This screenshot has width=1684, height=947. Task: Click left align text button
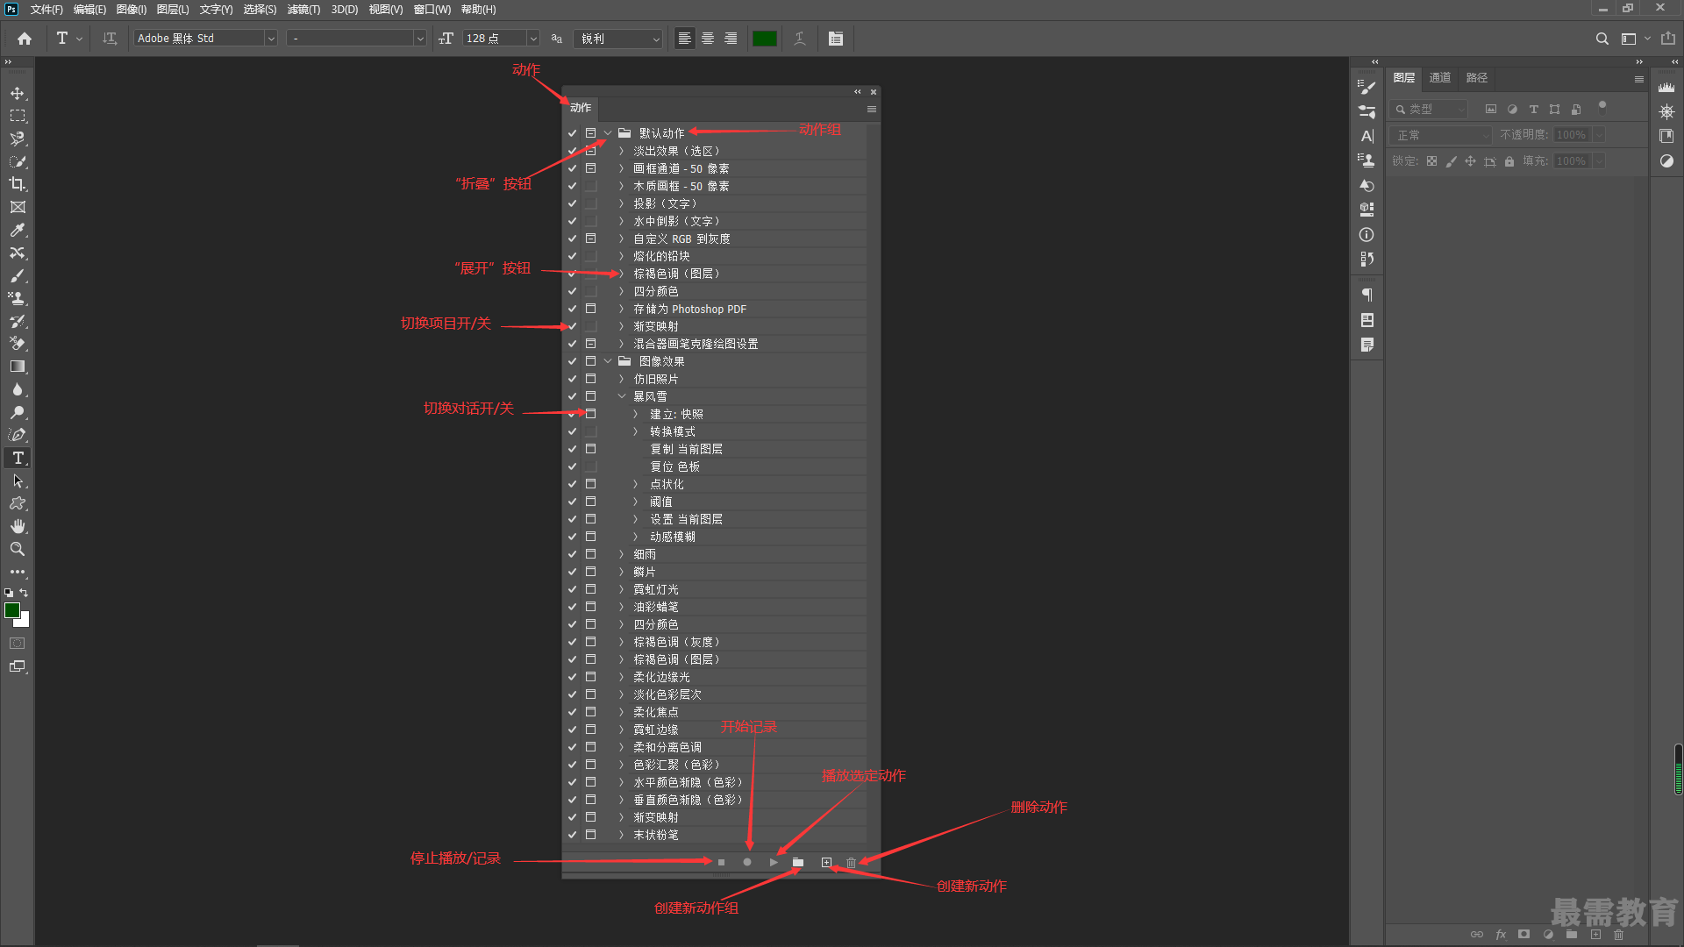pos(685,39)
